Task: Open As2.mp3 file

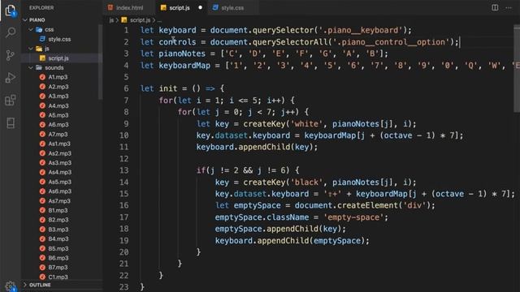Action: (59, 153)
